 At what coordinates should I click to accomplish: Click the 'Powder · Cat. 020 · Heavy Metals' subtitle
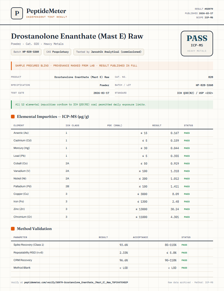[x=37, y=44]
